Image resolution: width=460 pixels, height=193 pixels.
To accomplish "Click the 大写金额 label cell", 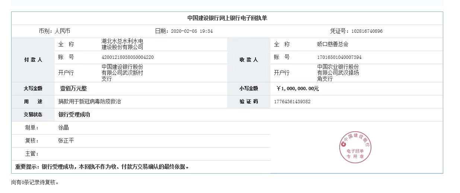I will click(33, 89).
